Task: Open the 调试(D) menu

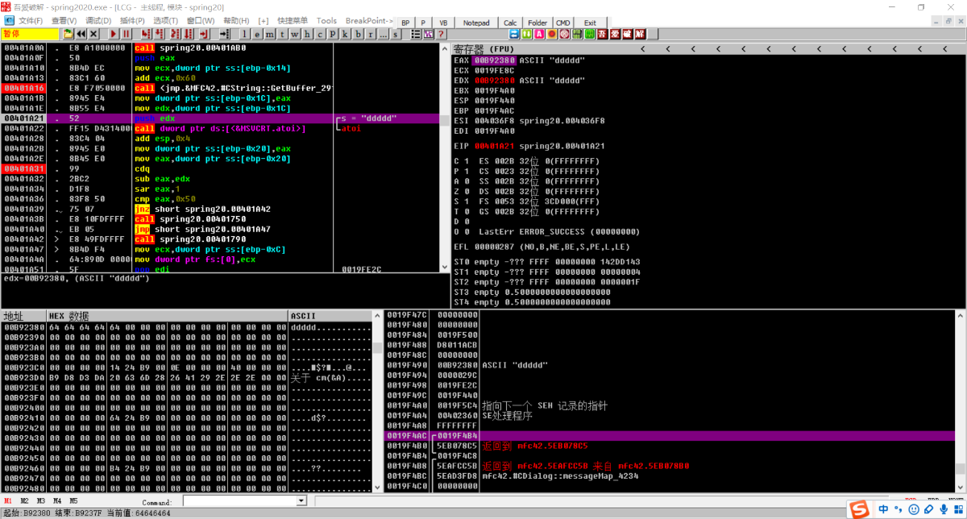Action: (98, 21)
